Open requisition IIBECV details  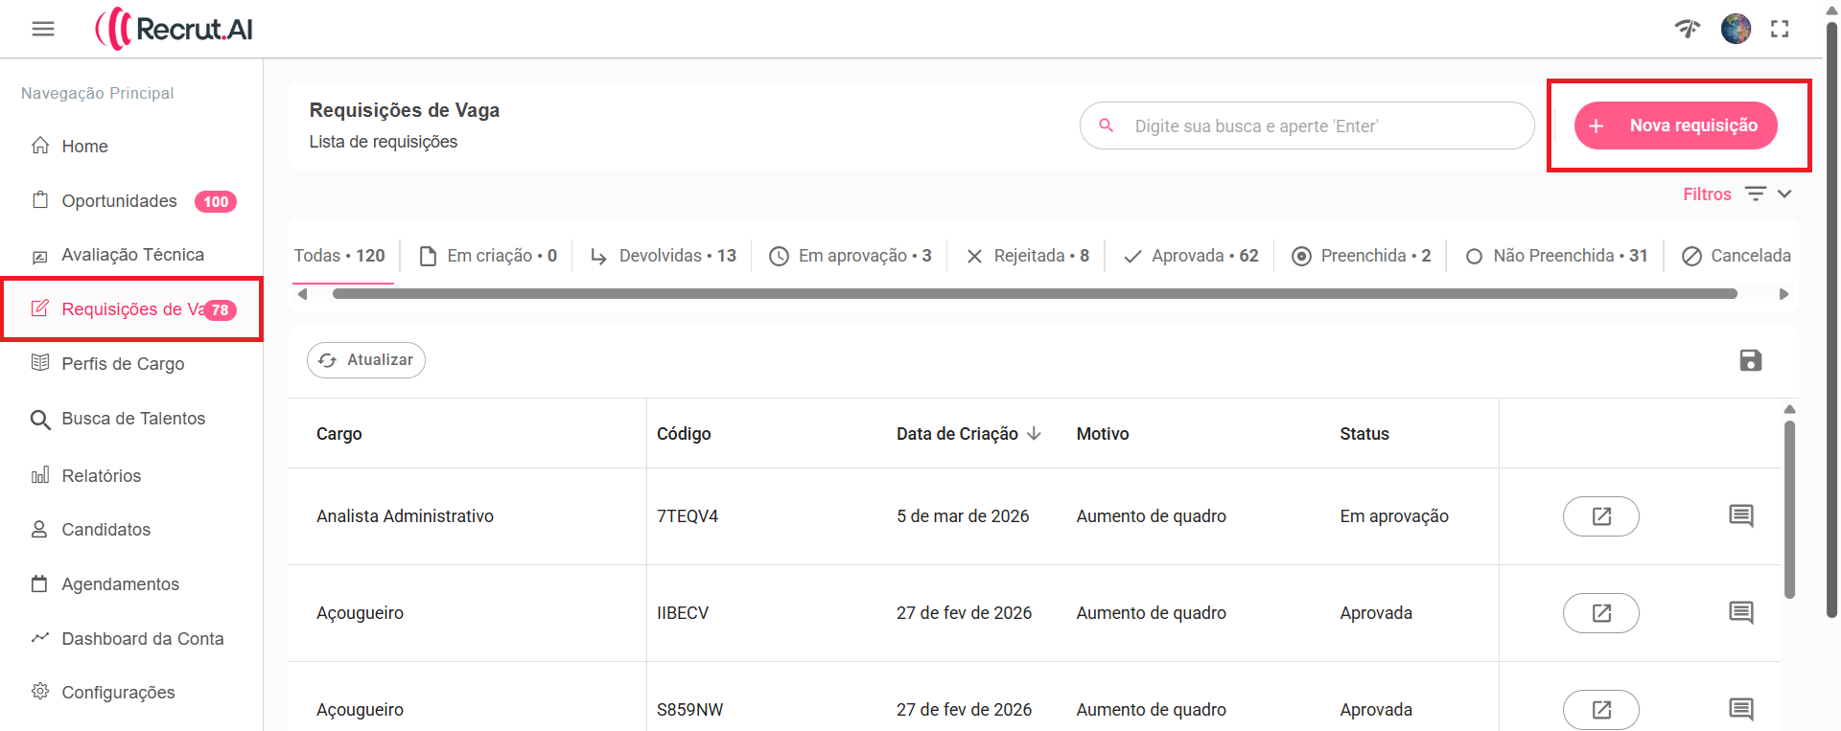point(1600,613)
